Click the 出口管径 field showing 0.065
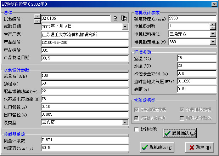 pyautogui.click(x=85, y=115)
